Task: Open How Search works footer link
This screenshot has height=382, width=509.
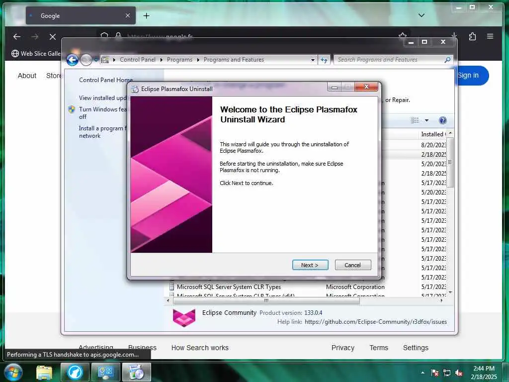Action: 200,348
